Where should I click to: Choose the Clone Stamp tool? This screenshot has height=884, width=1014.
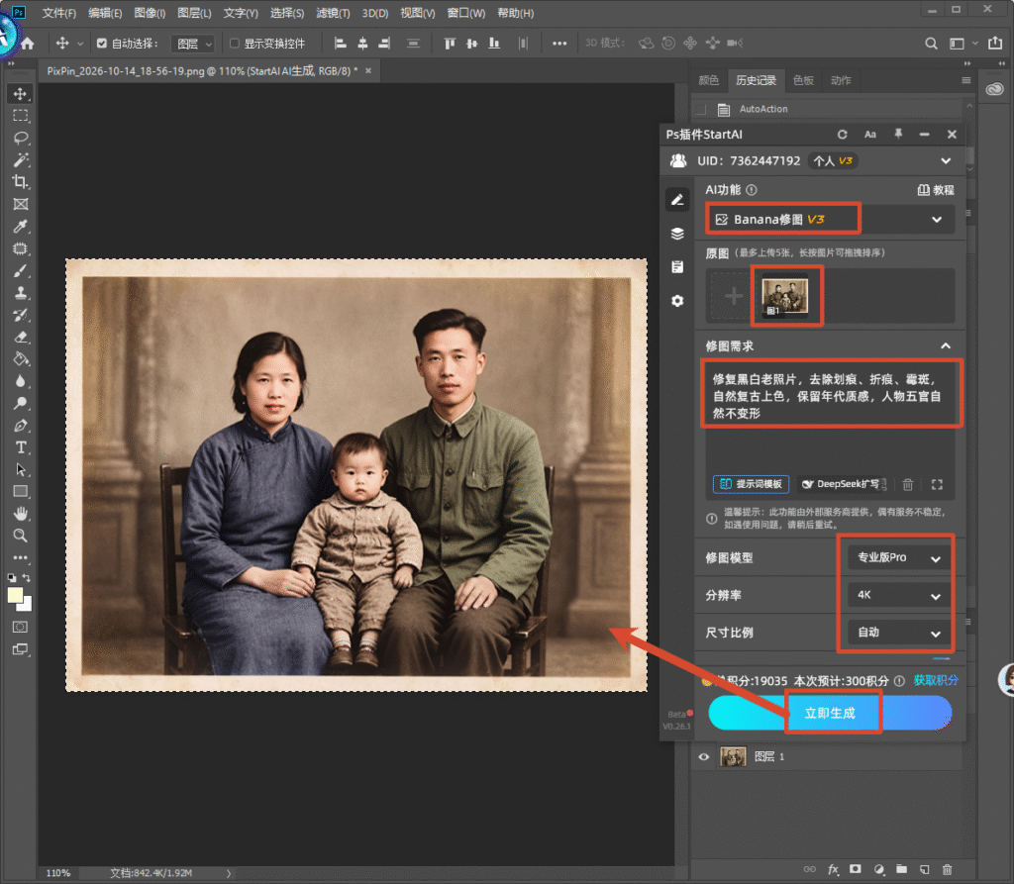20,293
